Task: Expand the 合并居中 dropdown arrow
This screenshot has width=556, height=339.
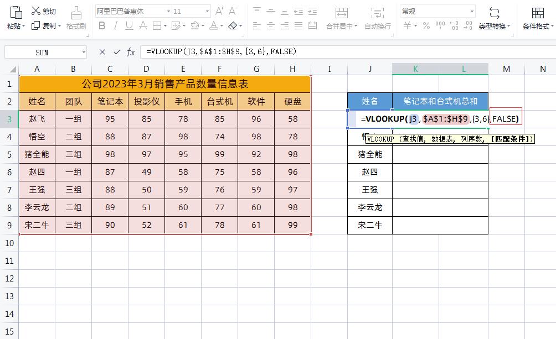Action: [356, 26]
